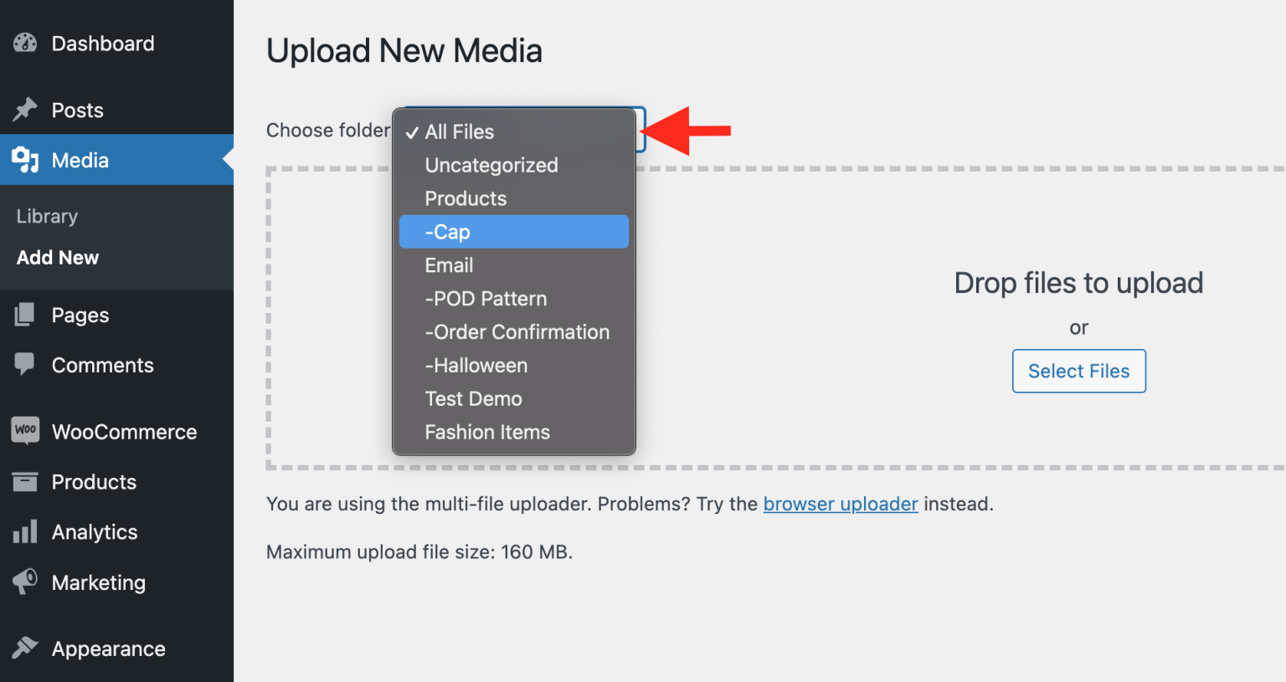Switch to the Library submenu
The height and width of the screenshot is (682, 1286).
pos(46,216)
